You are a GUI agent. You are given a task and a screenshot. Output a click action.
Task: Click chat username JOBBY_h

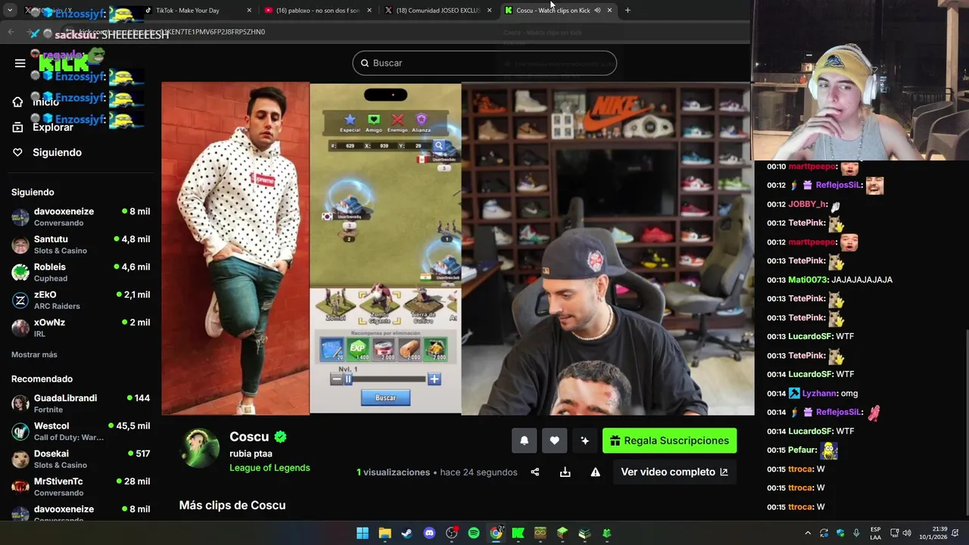[x=807, y=204]
